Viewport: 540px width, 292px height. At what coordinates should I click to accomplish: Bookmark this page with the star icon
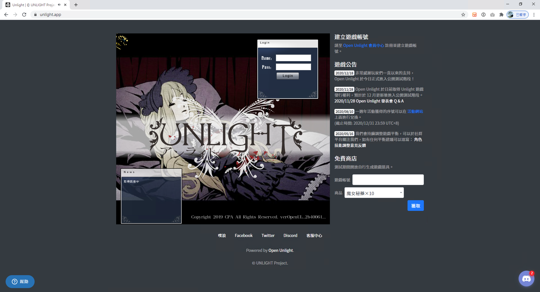tap(463, 15)
